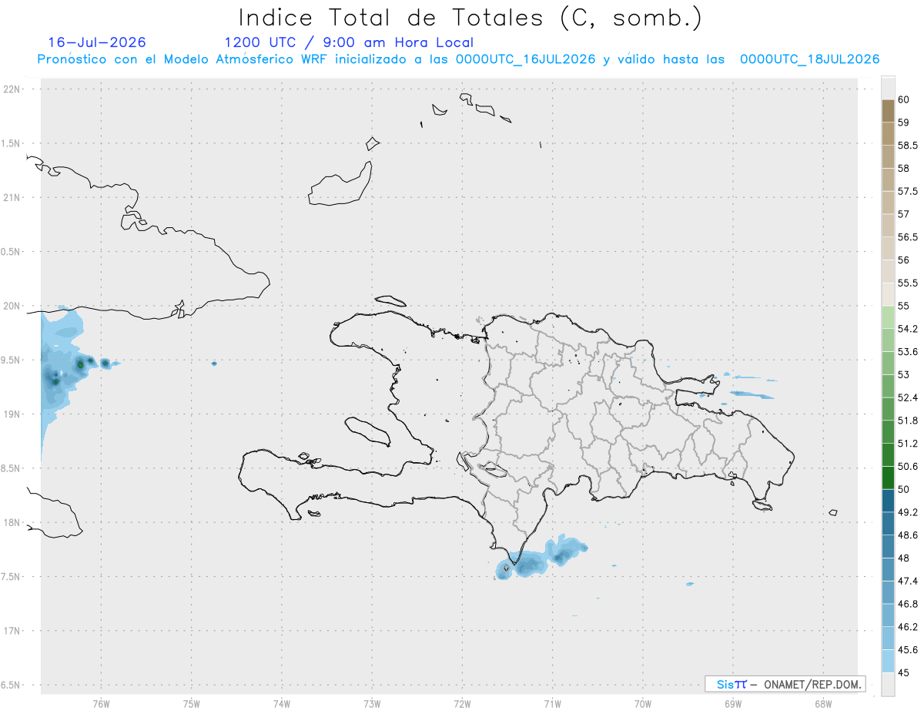Screen dimensions: 924x714
Task: Pick the pale green band between 54.2 and 55
Action: [888, 317]
